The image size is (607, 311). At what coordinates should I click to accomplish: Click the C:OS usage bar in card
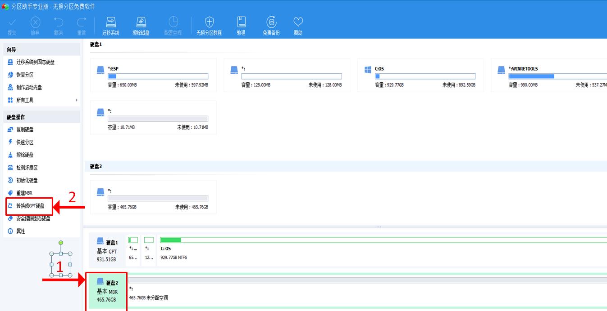coord(425,76)
